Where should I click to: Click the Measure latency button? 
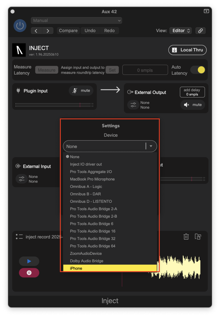(x=46, y=70)
